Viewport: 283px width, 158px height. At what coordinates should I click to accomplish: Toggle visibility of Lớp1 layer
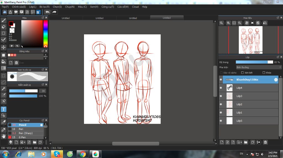221,113
